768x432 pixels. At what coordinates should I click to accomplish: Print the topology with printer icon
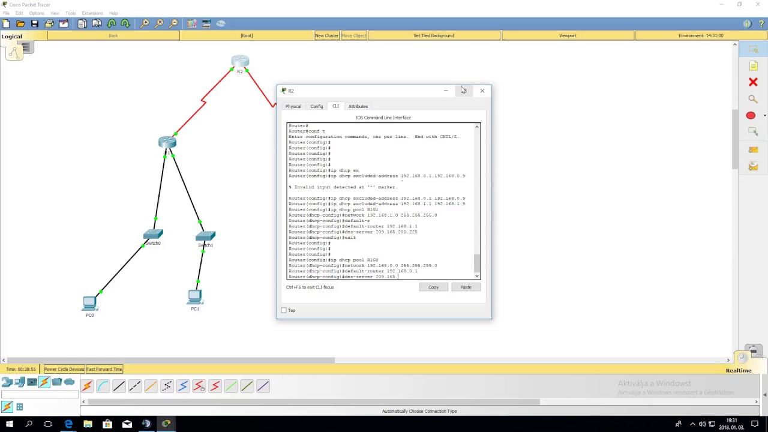click(x=49, y=23)
